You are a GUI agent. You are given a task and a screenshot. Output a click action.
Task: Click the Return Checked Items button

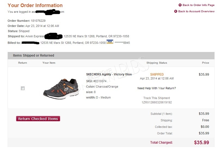click(38, 119)
